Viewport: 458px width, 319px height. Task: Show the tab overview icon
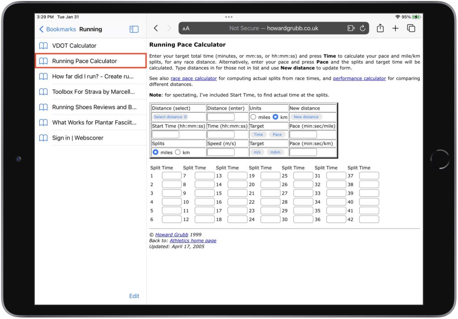(x=411, y=28)
